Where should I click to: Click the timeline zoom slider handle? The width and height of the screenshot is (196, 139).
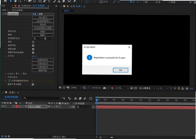[x=100, y=137]
